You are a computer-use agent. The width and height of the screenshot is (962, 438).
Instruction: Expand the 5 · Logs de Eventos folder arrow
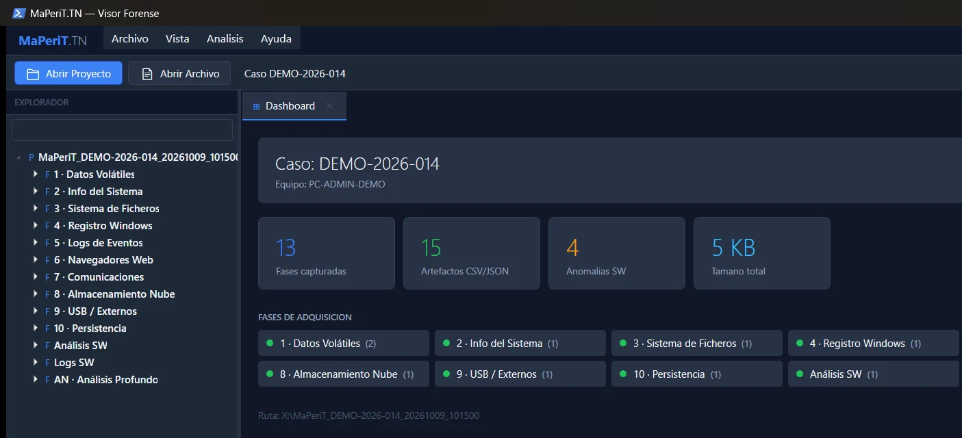tap(35, 242)
